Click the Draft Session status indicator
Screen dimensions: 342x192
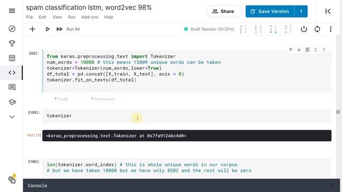coord(209,29)
